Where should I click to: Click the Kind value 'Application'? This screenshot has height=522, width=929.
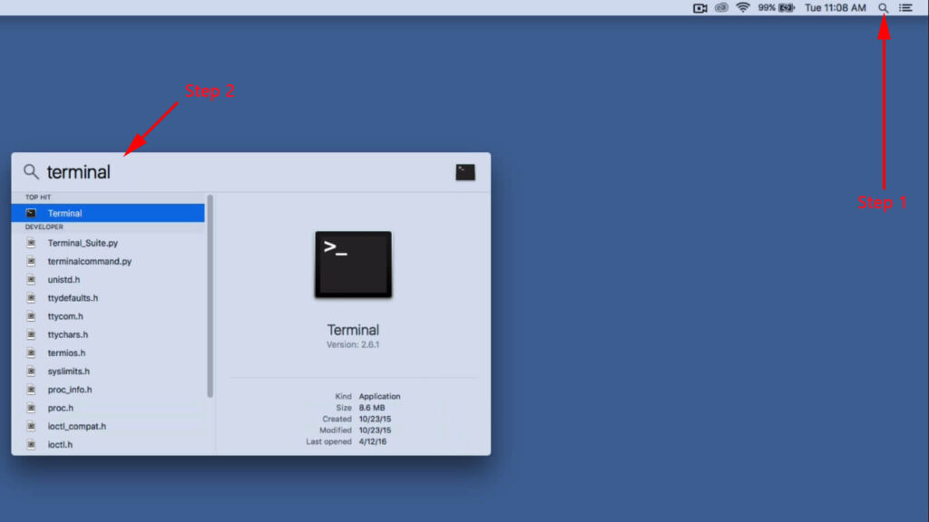tap(380, 397)
